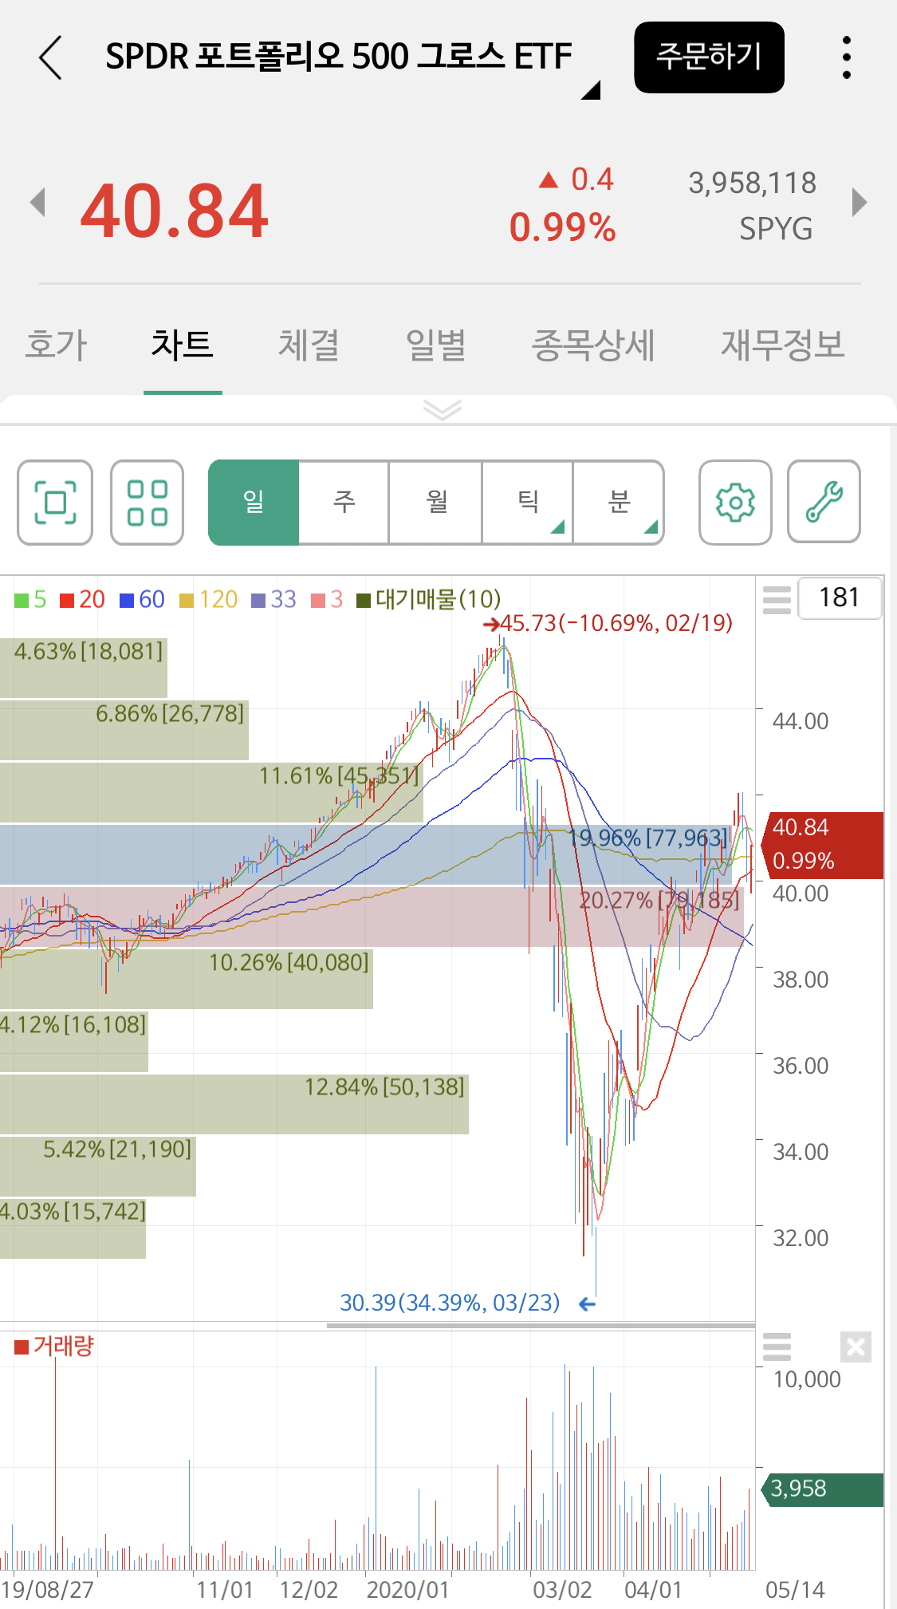
Task: Select the 주 weekly period
Action: (x=344, y=503)
